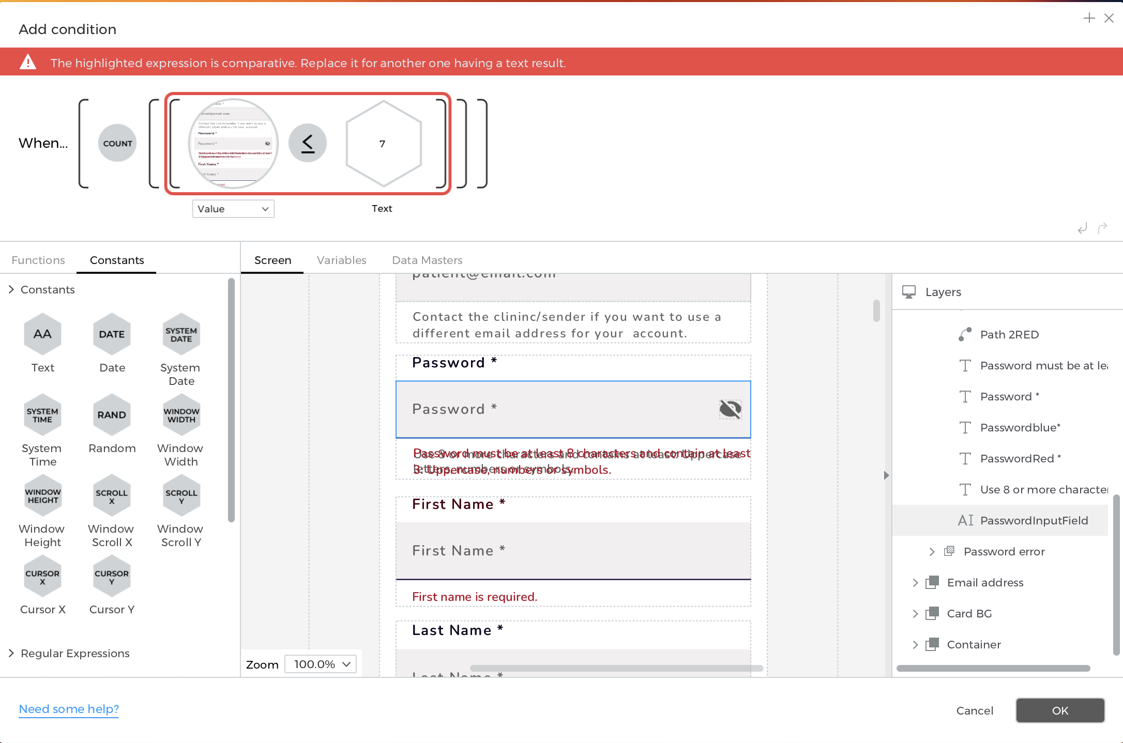Screen dimensions: 1123x743
Task: Click the OK button
Action: pyautogui.click(x=1060, y=710)
